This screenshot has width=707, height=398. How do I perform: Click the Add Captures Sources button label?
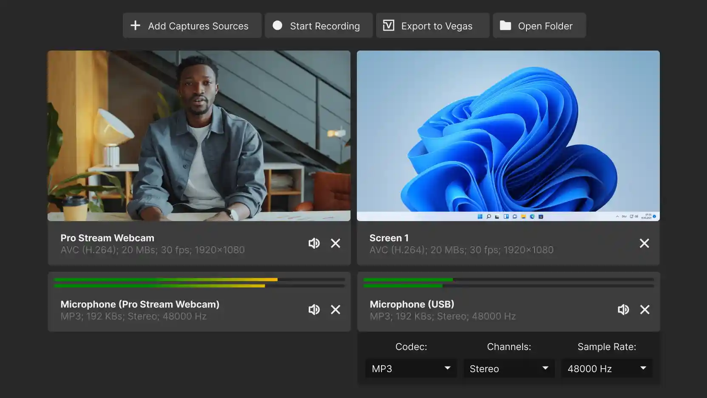click(198, 26)
